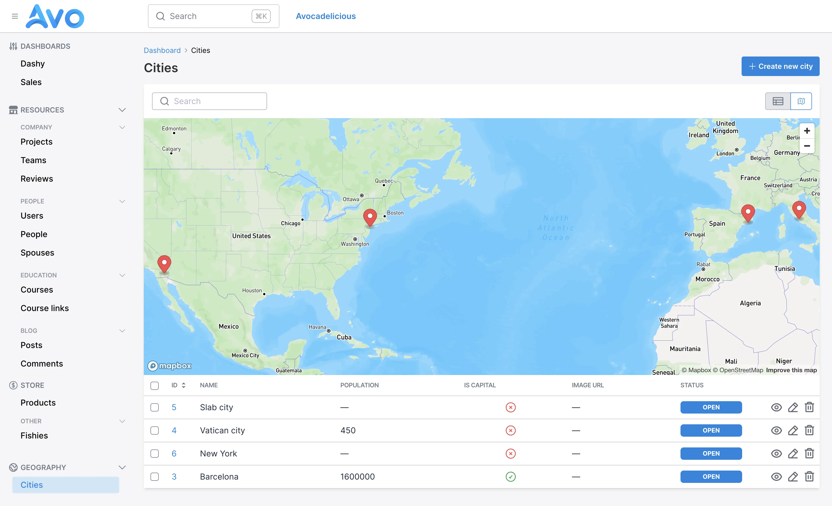
Task: View New York record eye icon
Action: click(776, 454)
